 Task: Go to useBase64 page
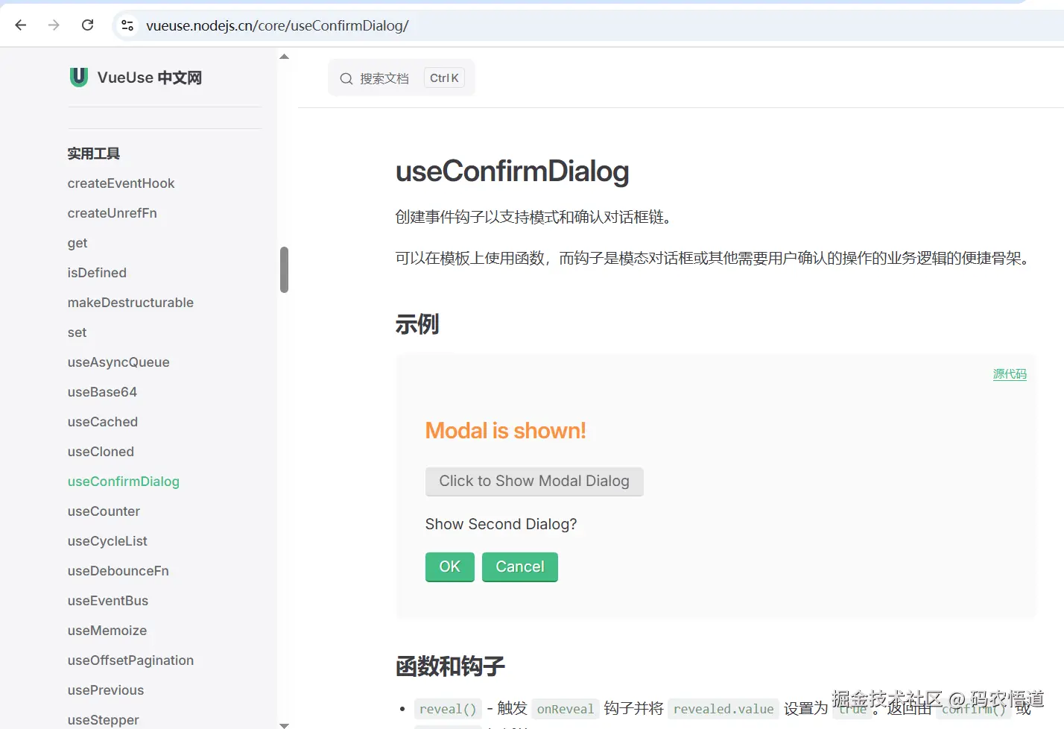[x=102, y=392]
